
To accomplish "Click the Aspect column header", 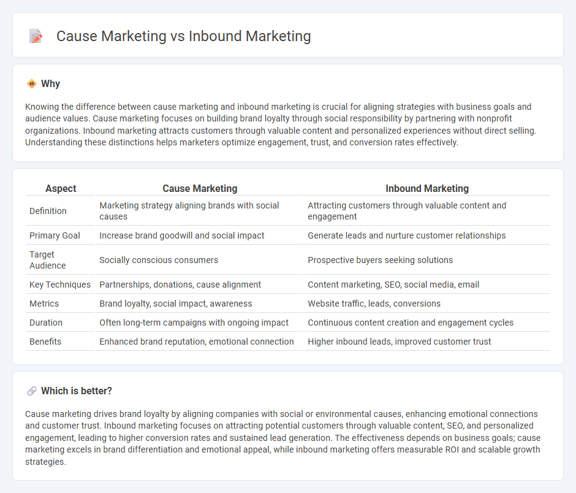I will tap(61, 188).
